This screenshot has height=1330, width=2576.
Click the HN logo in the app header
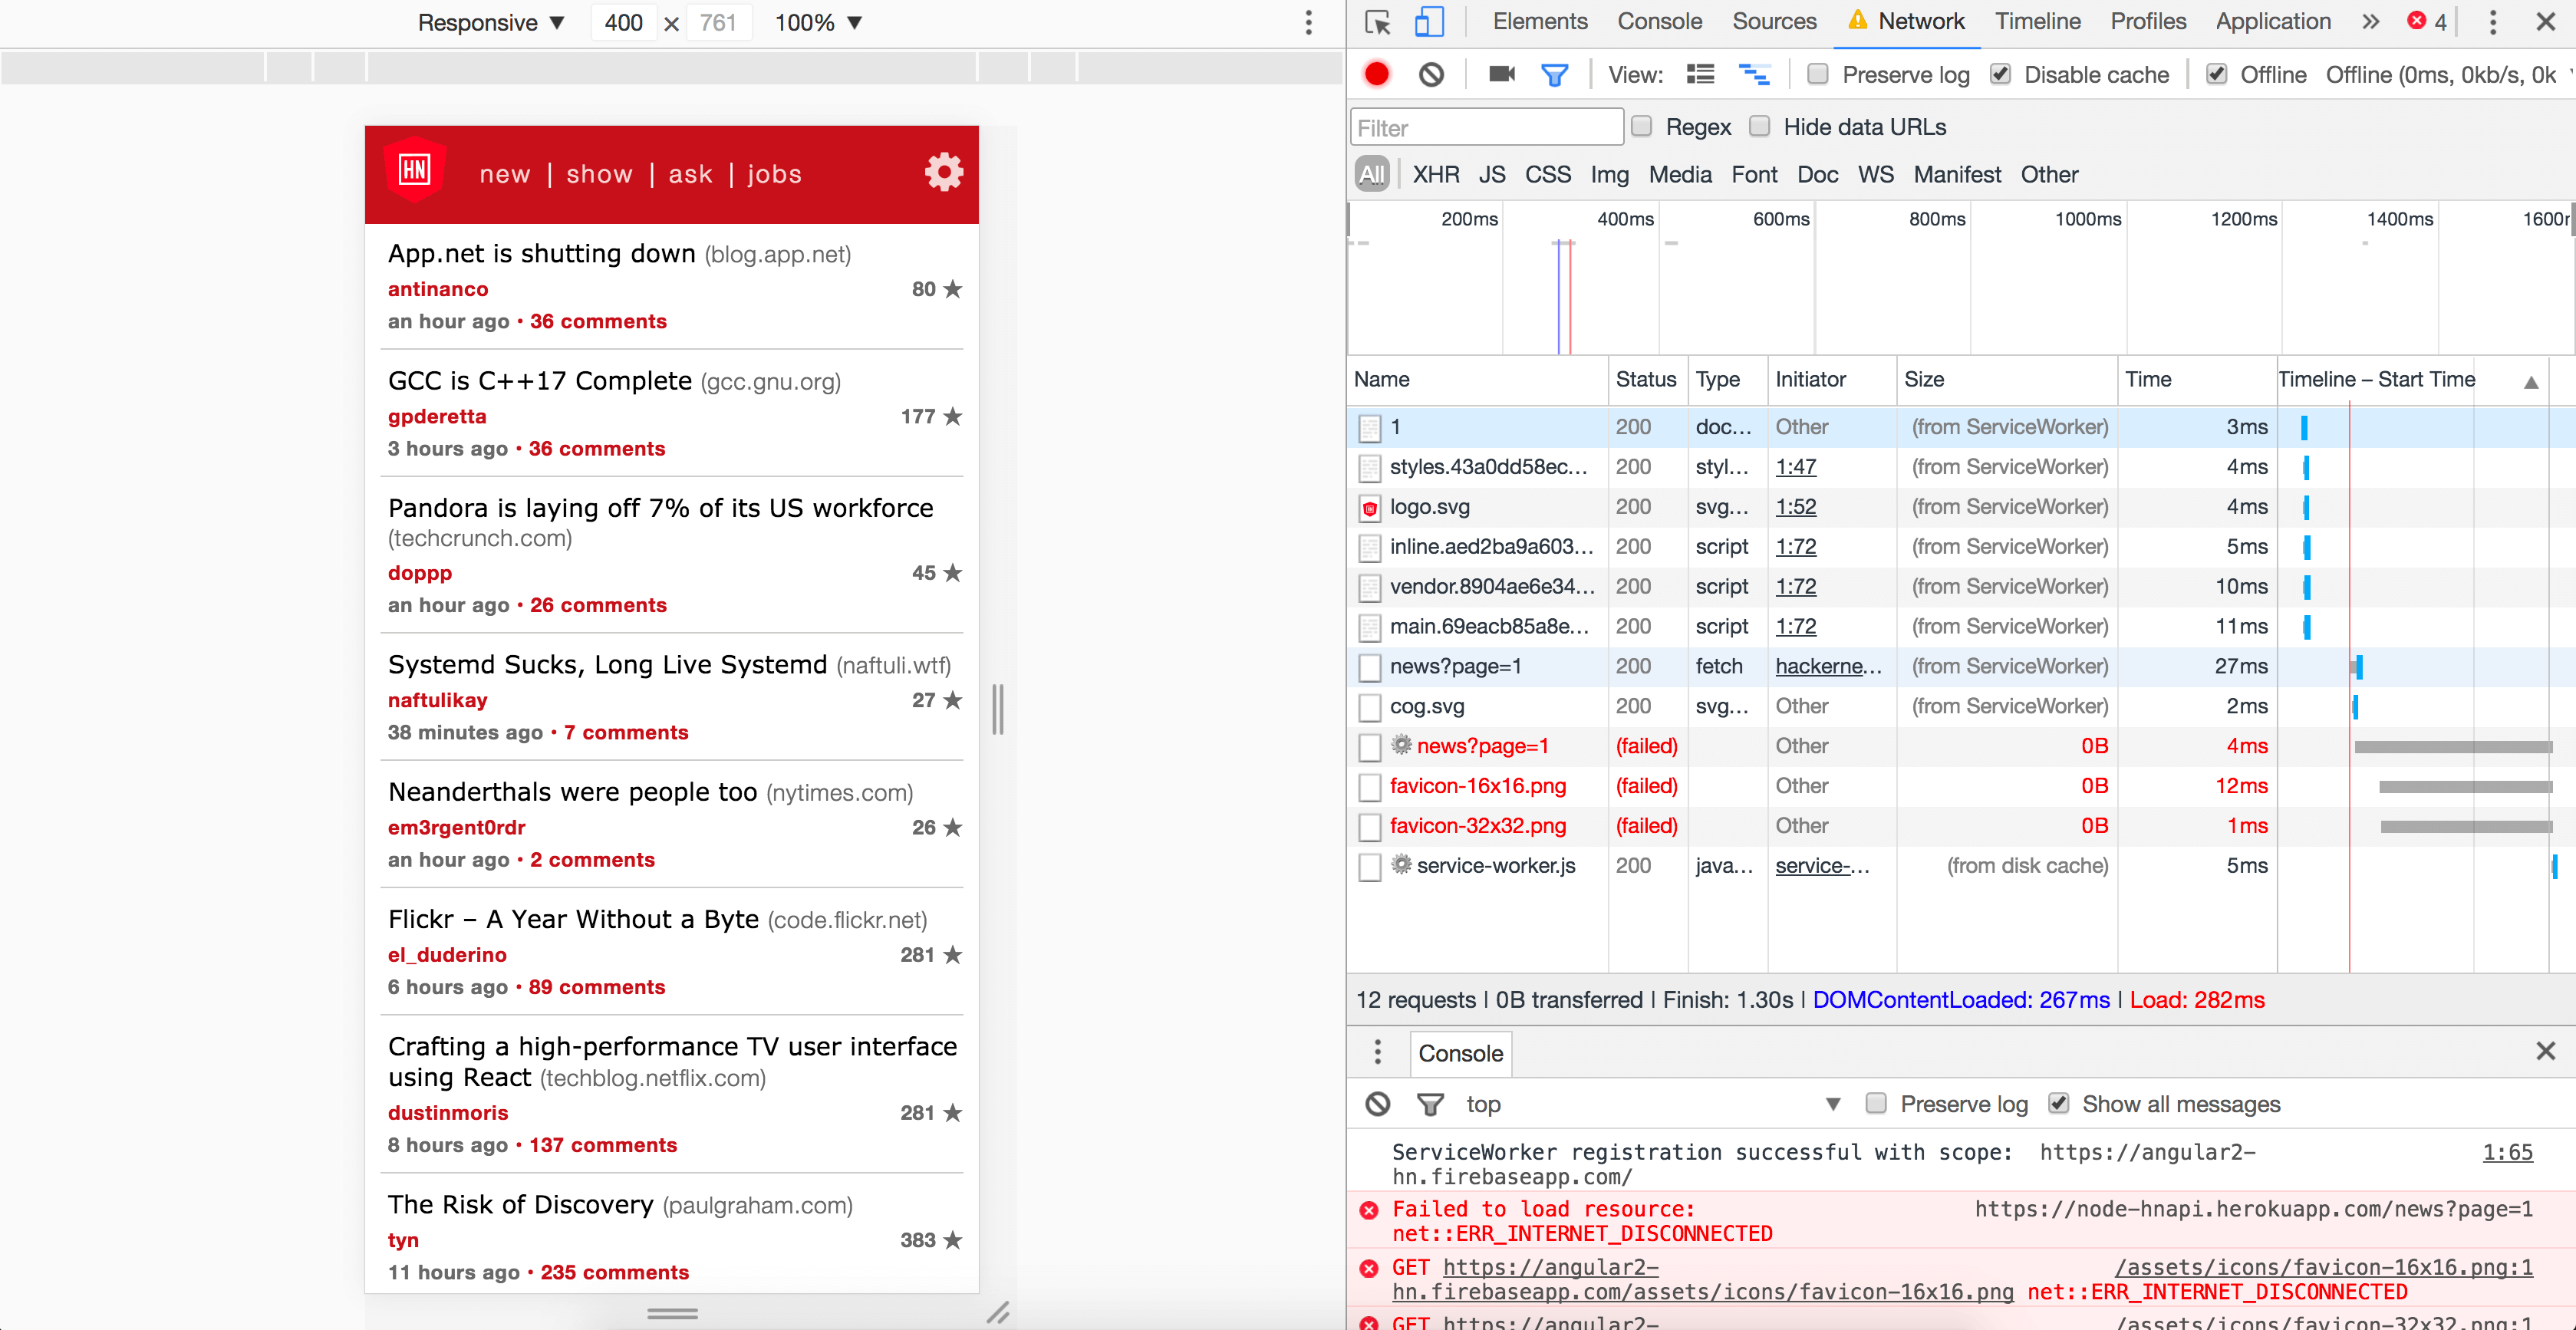tap(415, 171)
